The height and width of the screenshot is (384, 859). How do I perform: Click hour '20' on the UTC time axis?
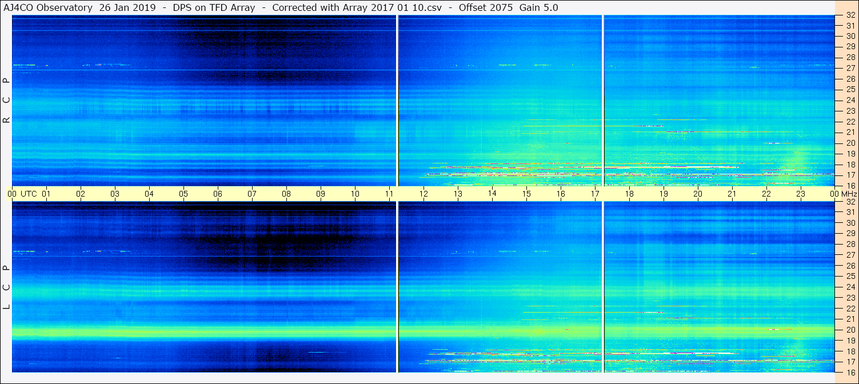pyautogui.click(x=698, y=194)
